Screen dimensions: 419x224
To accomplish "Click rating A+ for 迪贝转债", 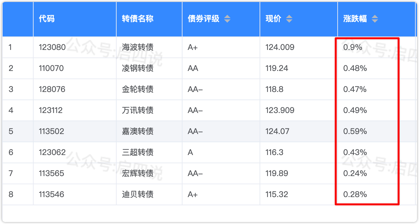I will (193, 194).
